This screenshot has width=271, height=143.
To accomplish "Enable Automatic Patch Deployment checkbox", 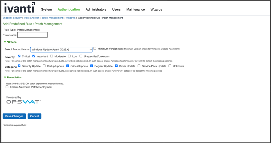I will pyautogui.click(x=7, y=87).
